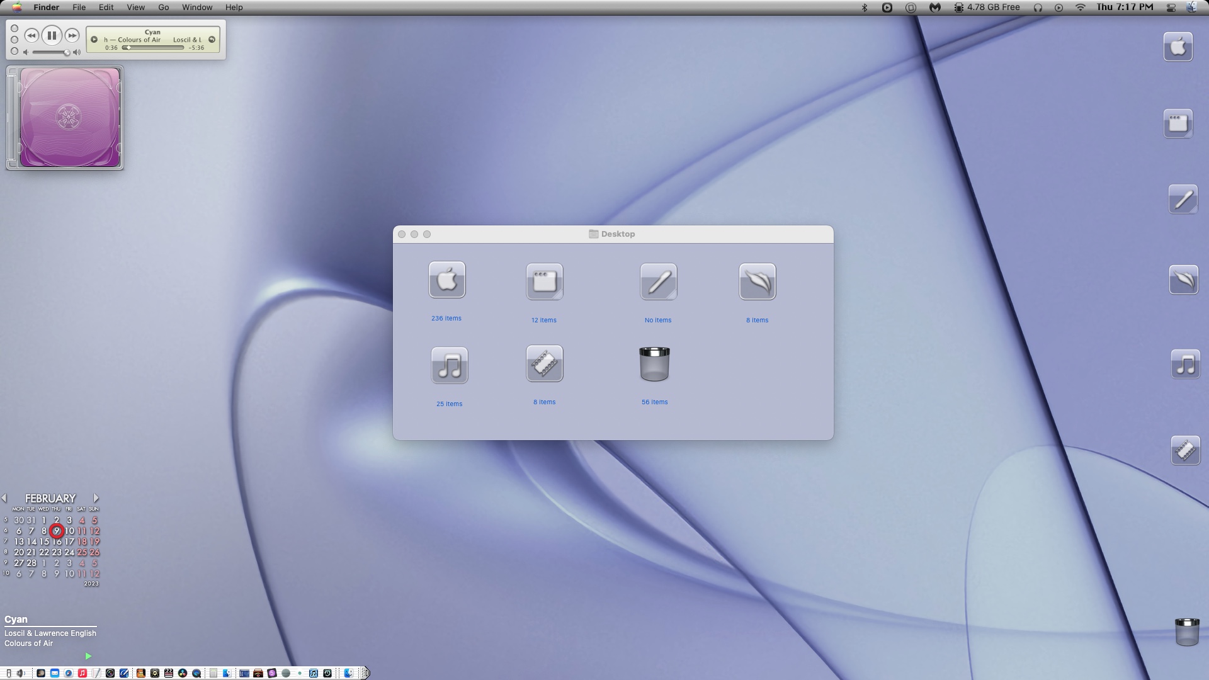Pause the currently playing track
The image size is (1209, 680).
[52, 36]
